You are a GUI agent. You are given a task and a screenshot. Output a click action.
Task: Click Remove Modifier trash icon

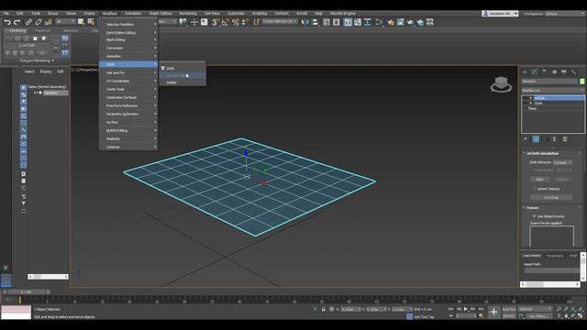point(554,139)
